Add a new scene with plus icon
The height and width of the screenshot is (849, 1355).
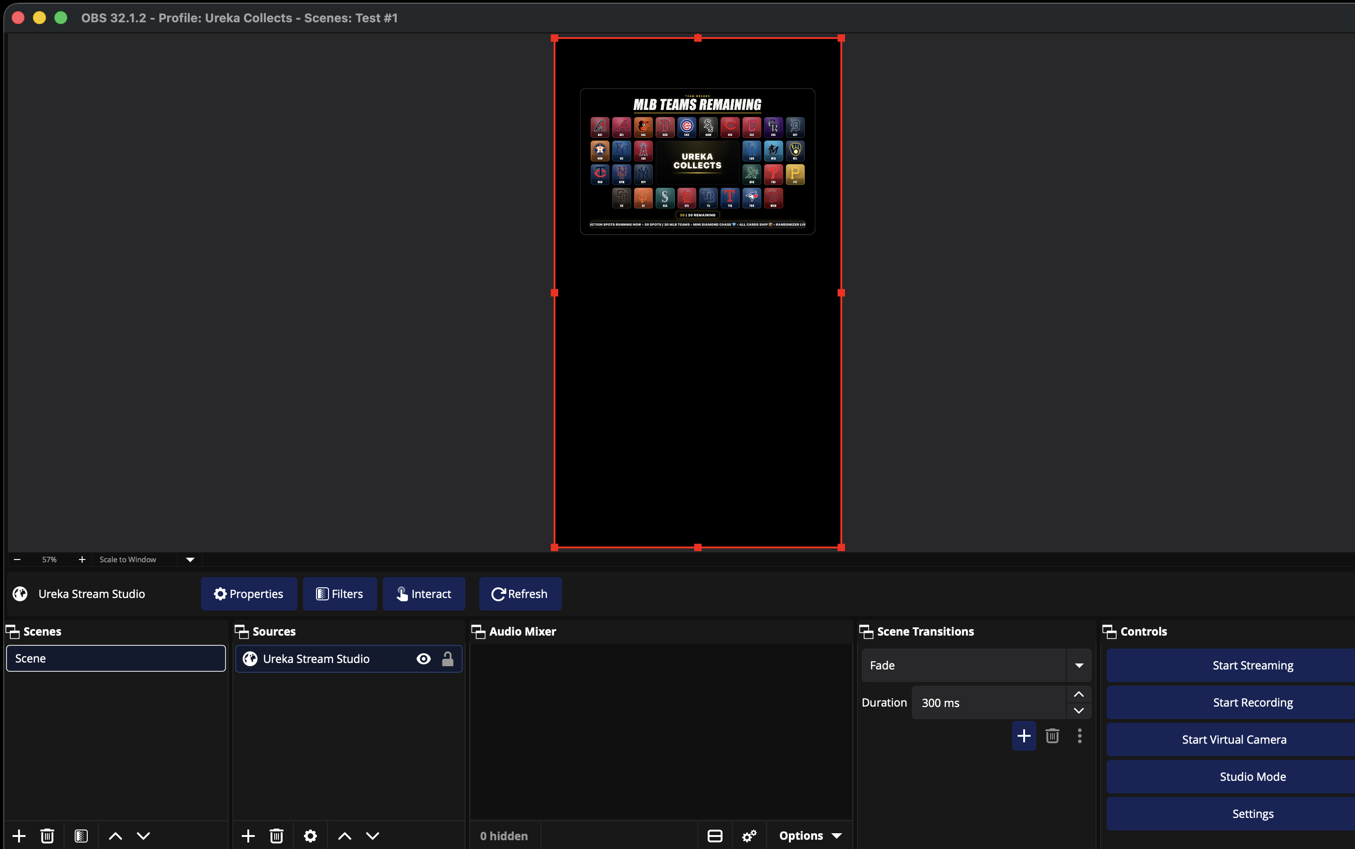[19, 836]
